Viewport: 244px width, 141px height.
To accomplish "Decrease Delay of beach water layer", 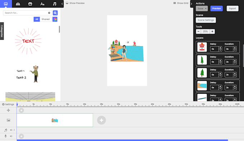I will coord(220,89).
